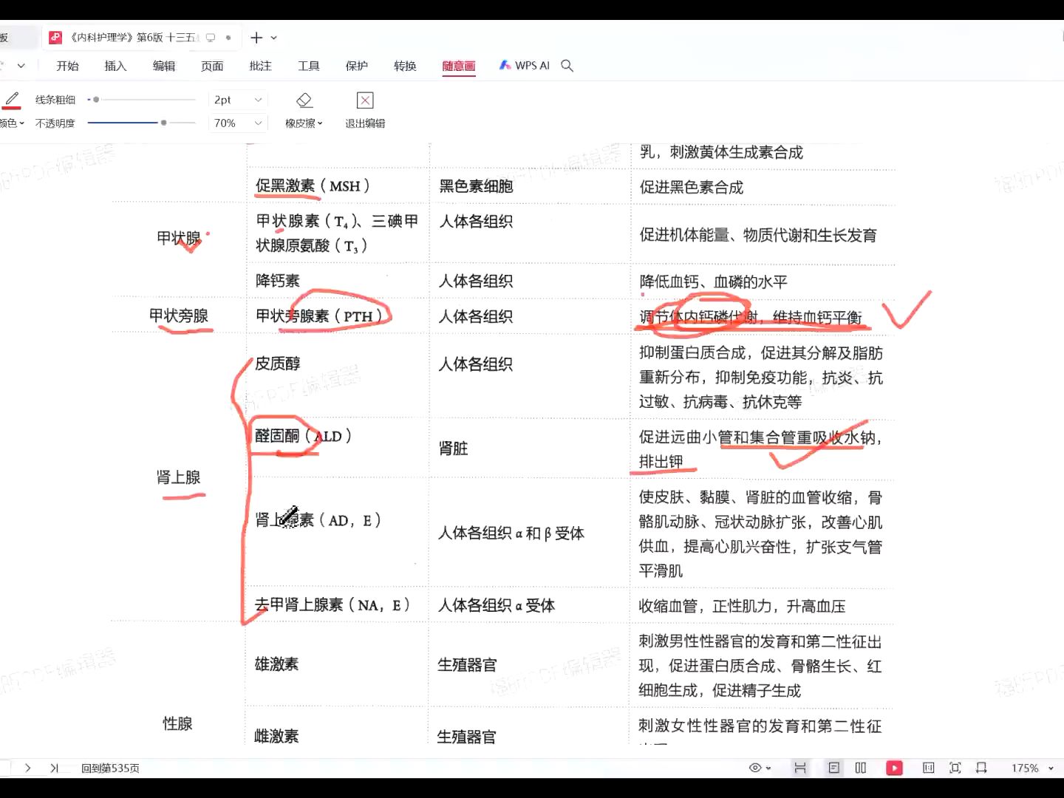Toggle the fit-width view icon
Screen dimensions: 1064x798
pyautogui.click(x=800, y=768)
